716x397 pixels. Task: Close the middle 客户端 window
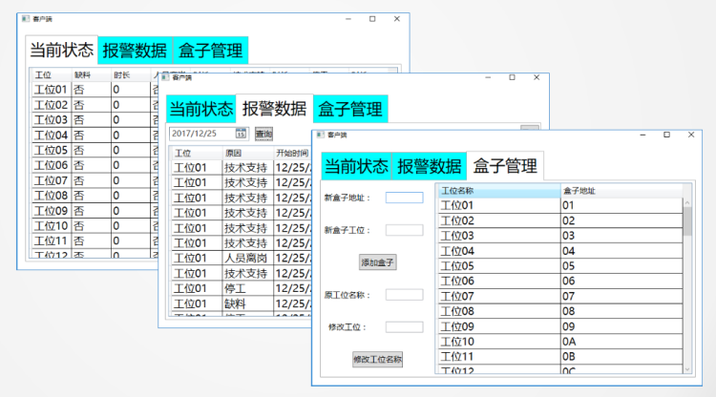pyautogui.click(x=537, y=77)
